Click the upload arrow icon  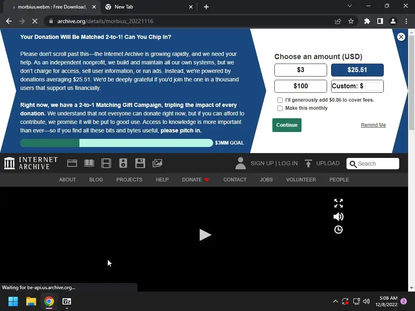pyautogui.click(x=308, y=164)
